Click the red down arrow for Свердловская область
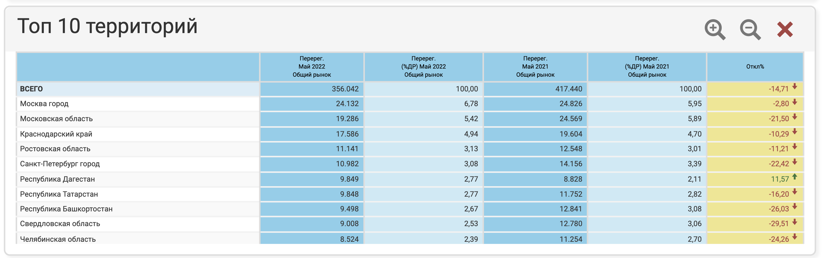This screenshot has width=823, height=258. click(794, 222)
